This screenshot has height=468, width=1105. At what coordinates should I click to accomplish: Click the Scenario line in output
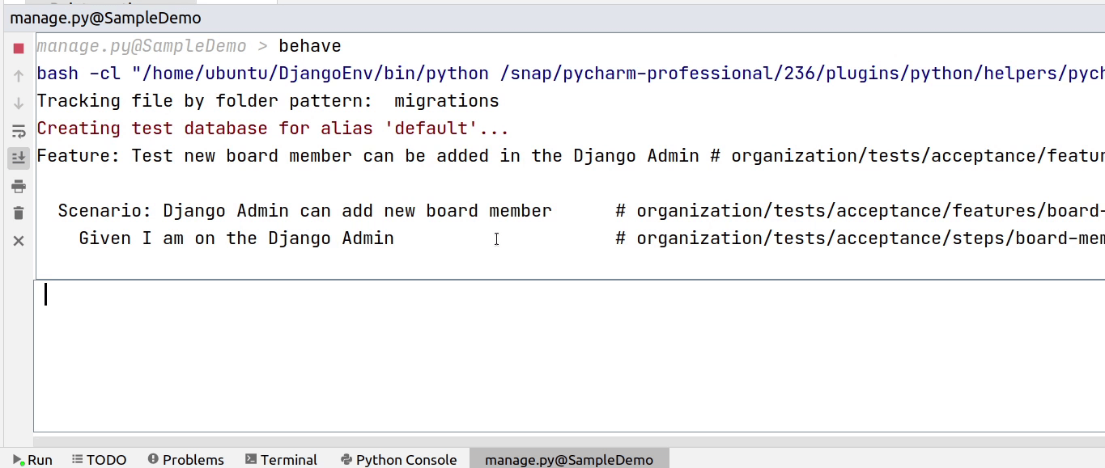point(304,211)
